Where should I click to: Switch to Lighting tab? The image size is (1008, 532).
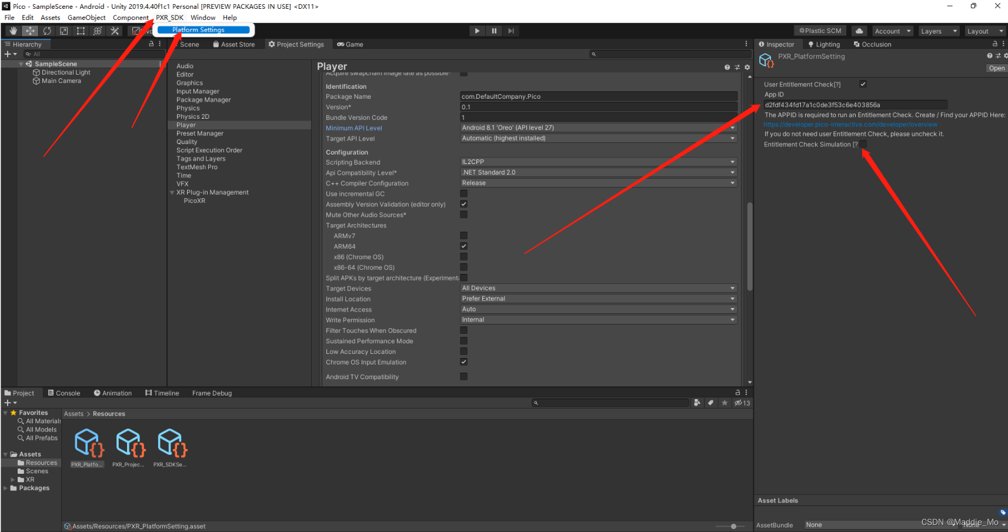[824, 44]
